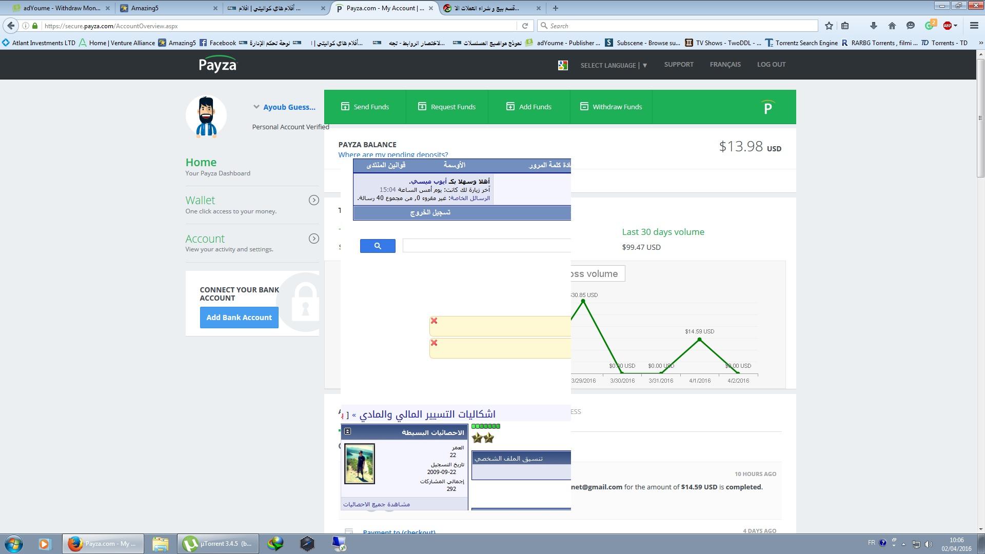Expand the Account section arrow
Viewport: 985px width, 554px height.
pos(314,239)
